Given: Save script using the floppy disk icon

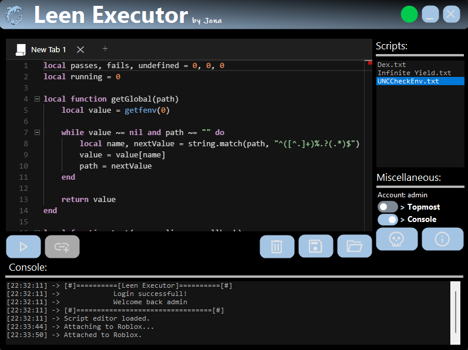Looking at the screenshot, I should tap(316, 247).
